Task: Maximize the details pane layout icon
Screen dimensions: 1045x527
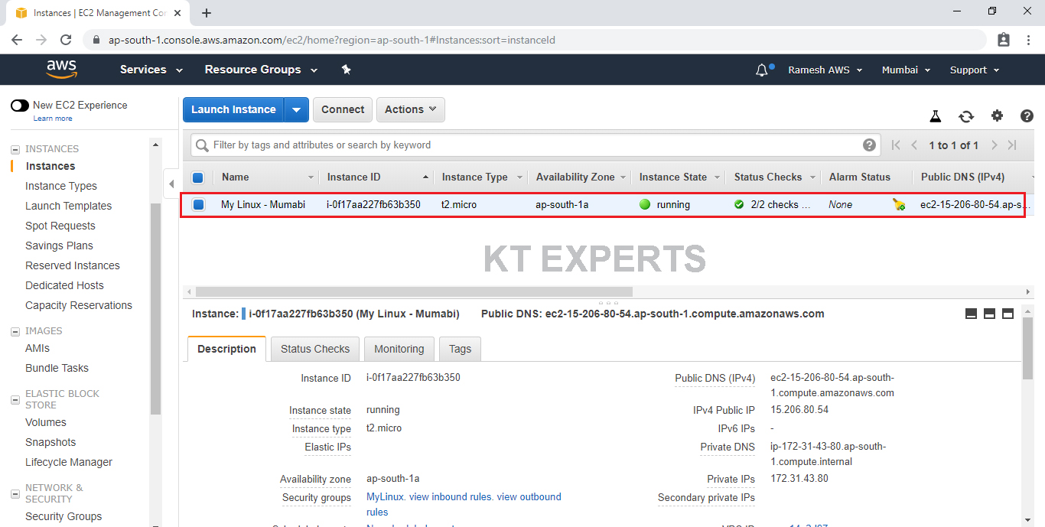Action: pos(1008,314)
